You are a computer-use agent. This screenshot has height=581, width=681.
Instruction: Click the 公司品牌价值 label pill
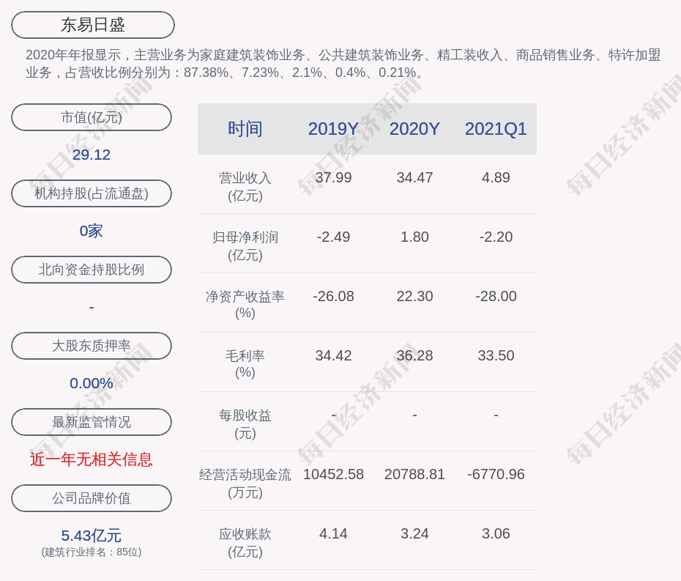point(92,498)
